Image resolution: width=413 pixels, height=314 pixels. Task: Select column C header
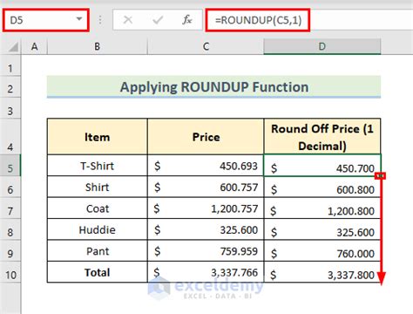coord(206,46)
